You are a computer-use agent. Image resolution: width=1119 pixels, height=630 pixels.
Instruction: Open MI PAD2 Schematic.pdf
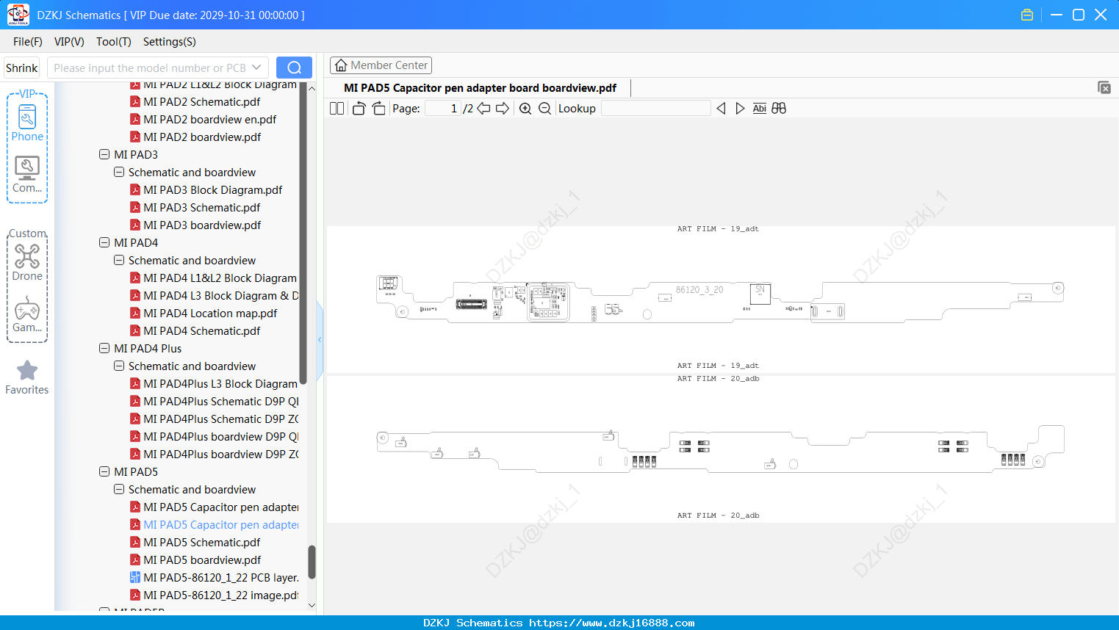[201, 102]
